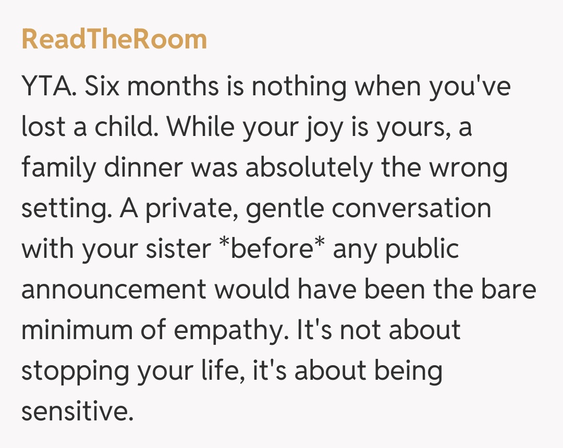
Task: Open the ReadTheRoom user profile
Action: pos(114,40)
